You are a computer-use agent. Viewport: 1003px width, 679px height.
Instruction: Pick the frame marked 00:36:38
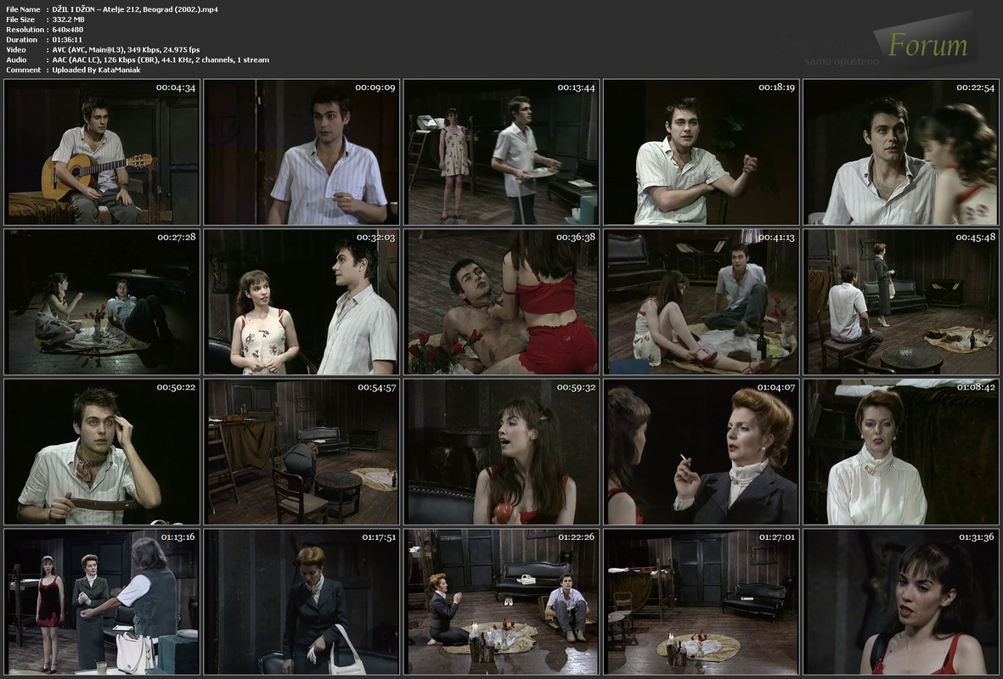tap(501, 302)
